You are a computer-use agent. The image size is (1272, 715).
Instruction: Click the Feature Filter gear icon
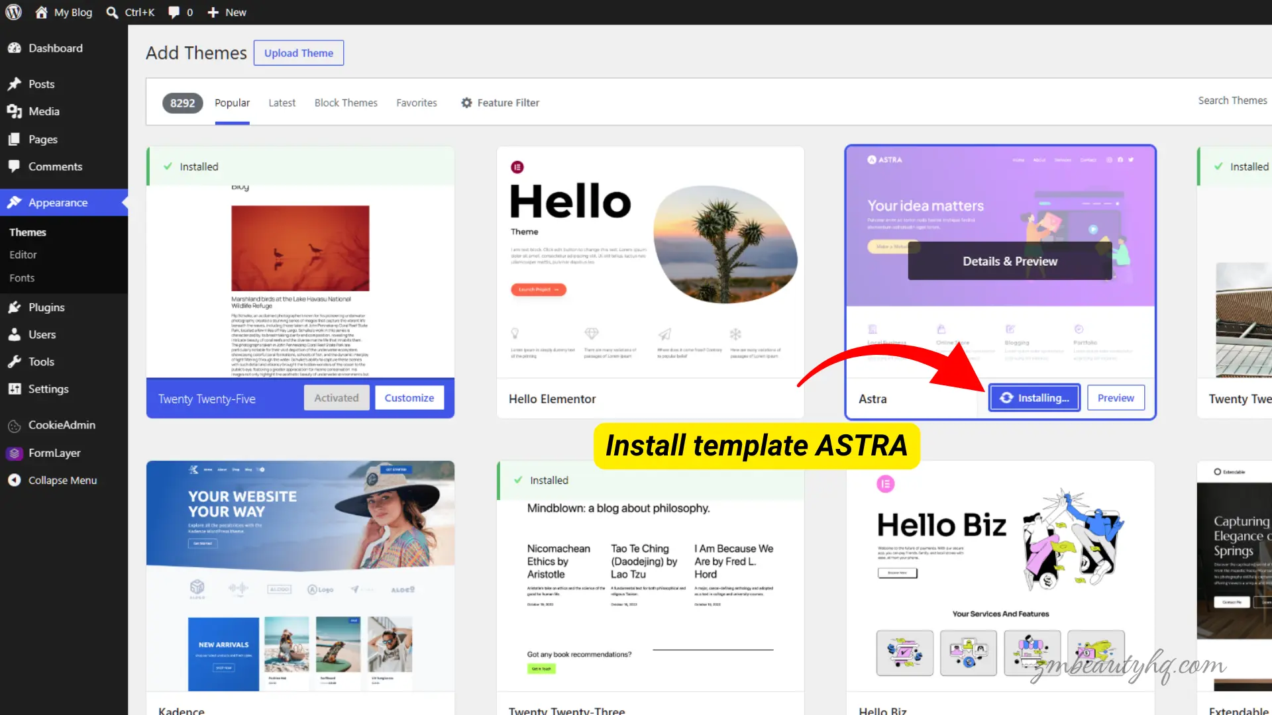pos(466,103)
